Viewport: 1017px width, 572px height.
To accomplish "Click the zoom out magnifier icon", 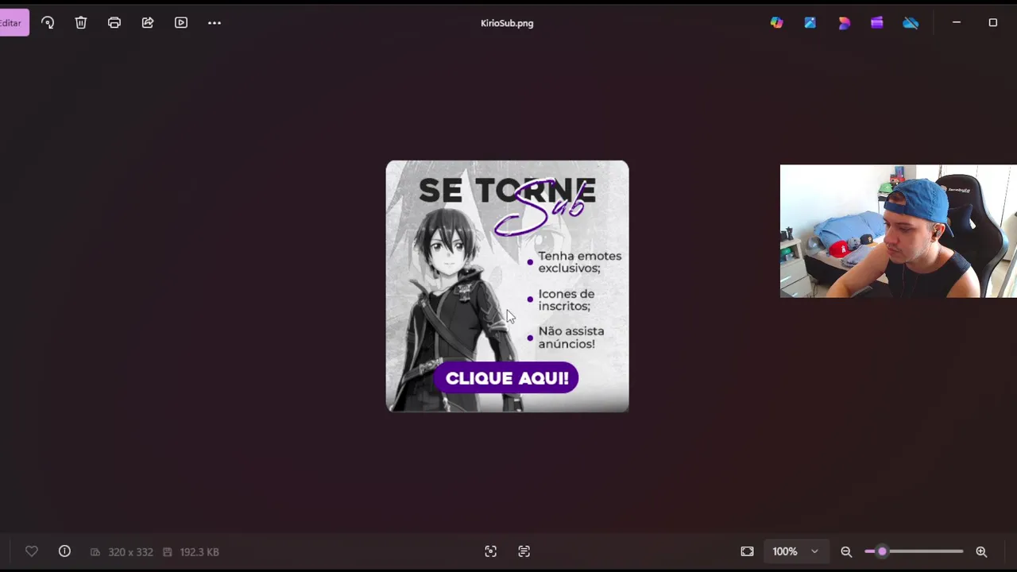I will [x=846, y=551].
